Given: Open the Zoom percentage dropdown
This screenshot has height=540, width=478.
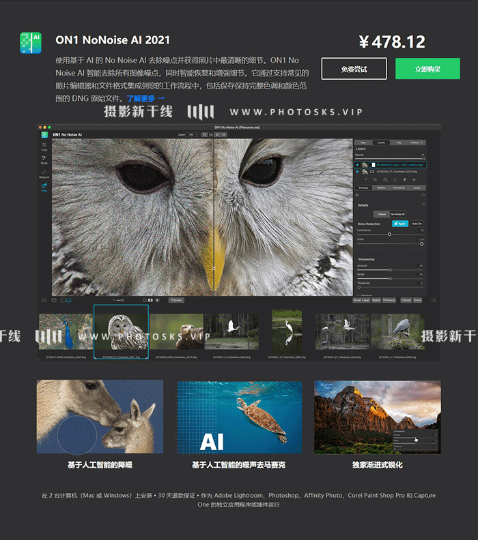Looking at the screenshot, I should tap(192, 134).
